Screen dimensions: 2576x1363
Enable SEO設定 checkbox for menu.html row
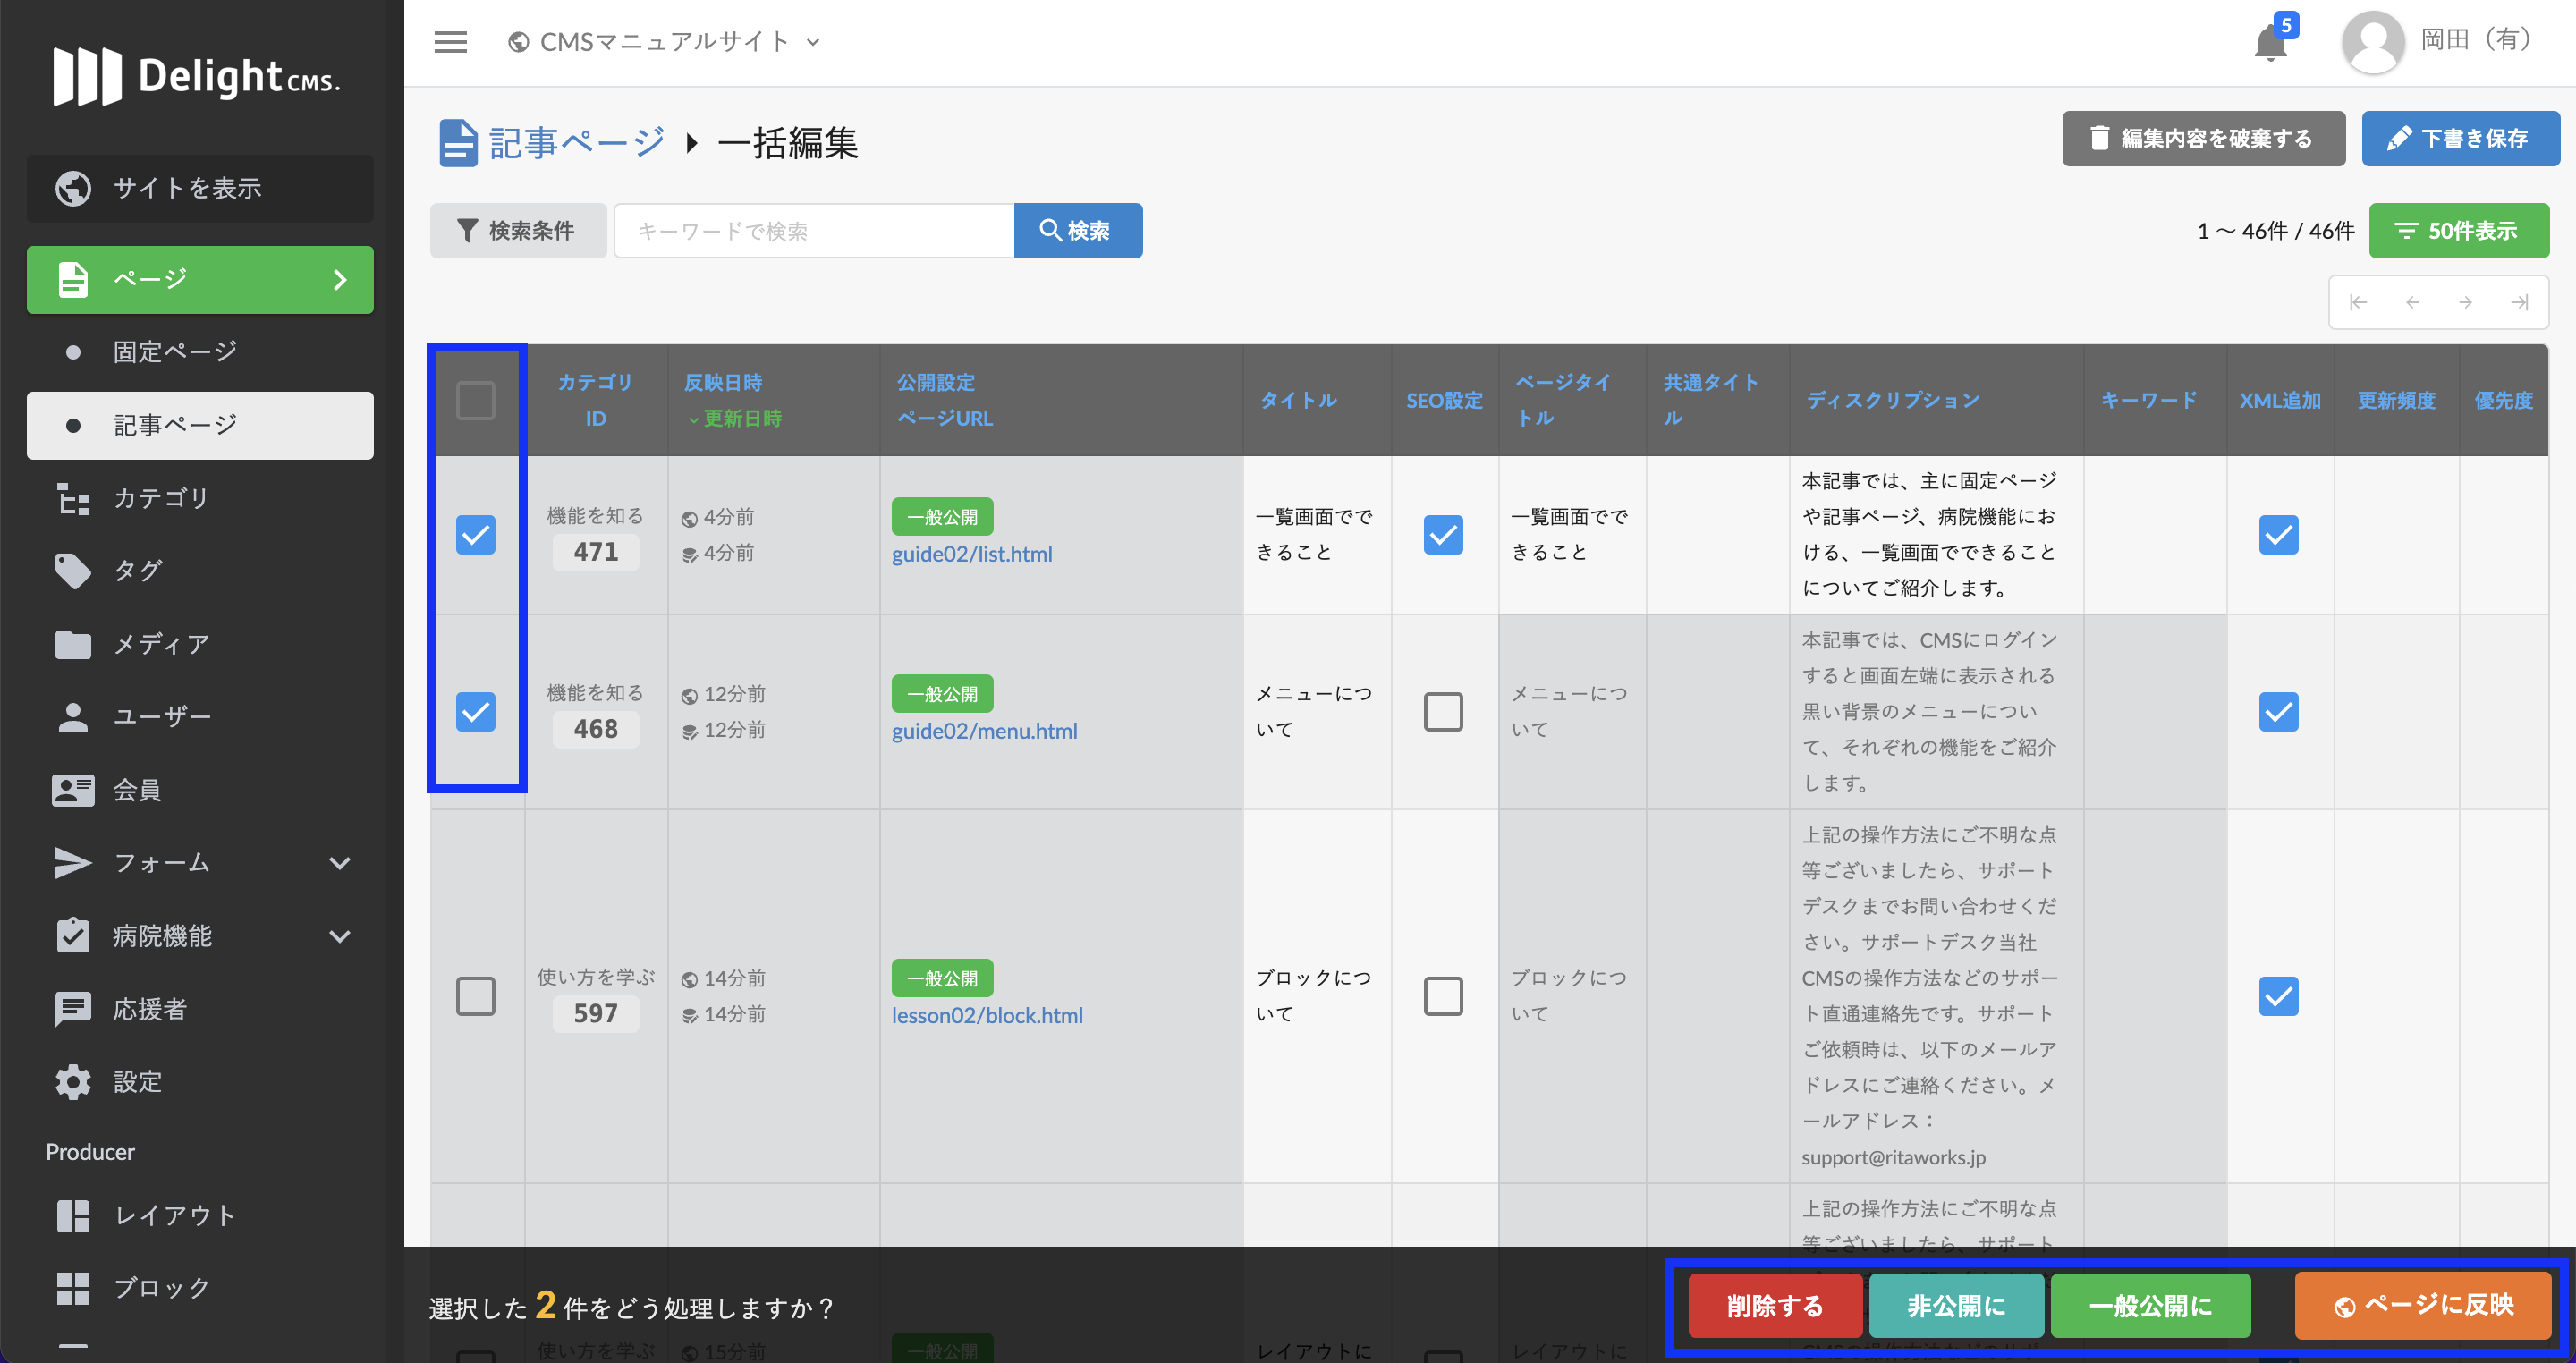pos(1442,712)
